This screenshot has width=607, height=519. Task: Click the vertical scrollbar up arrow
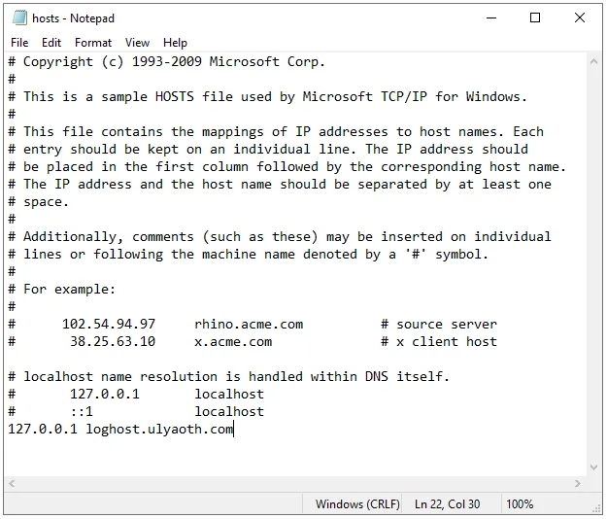(x=595, y=61)
